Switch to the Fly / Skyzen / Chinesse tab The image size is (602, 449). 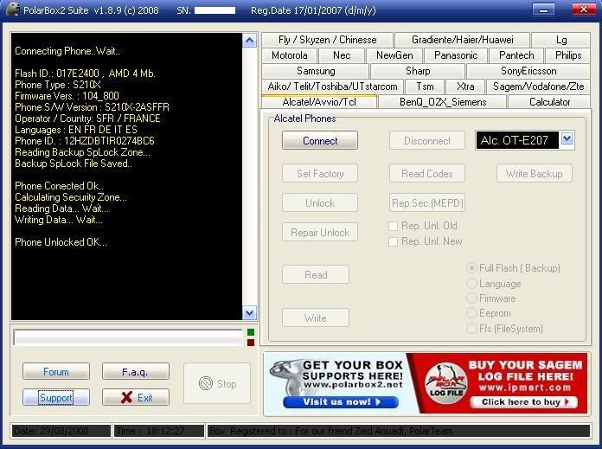[x=328, y=40]
